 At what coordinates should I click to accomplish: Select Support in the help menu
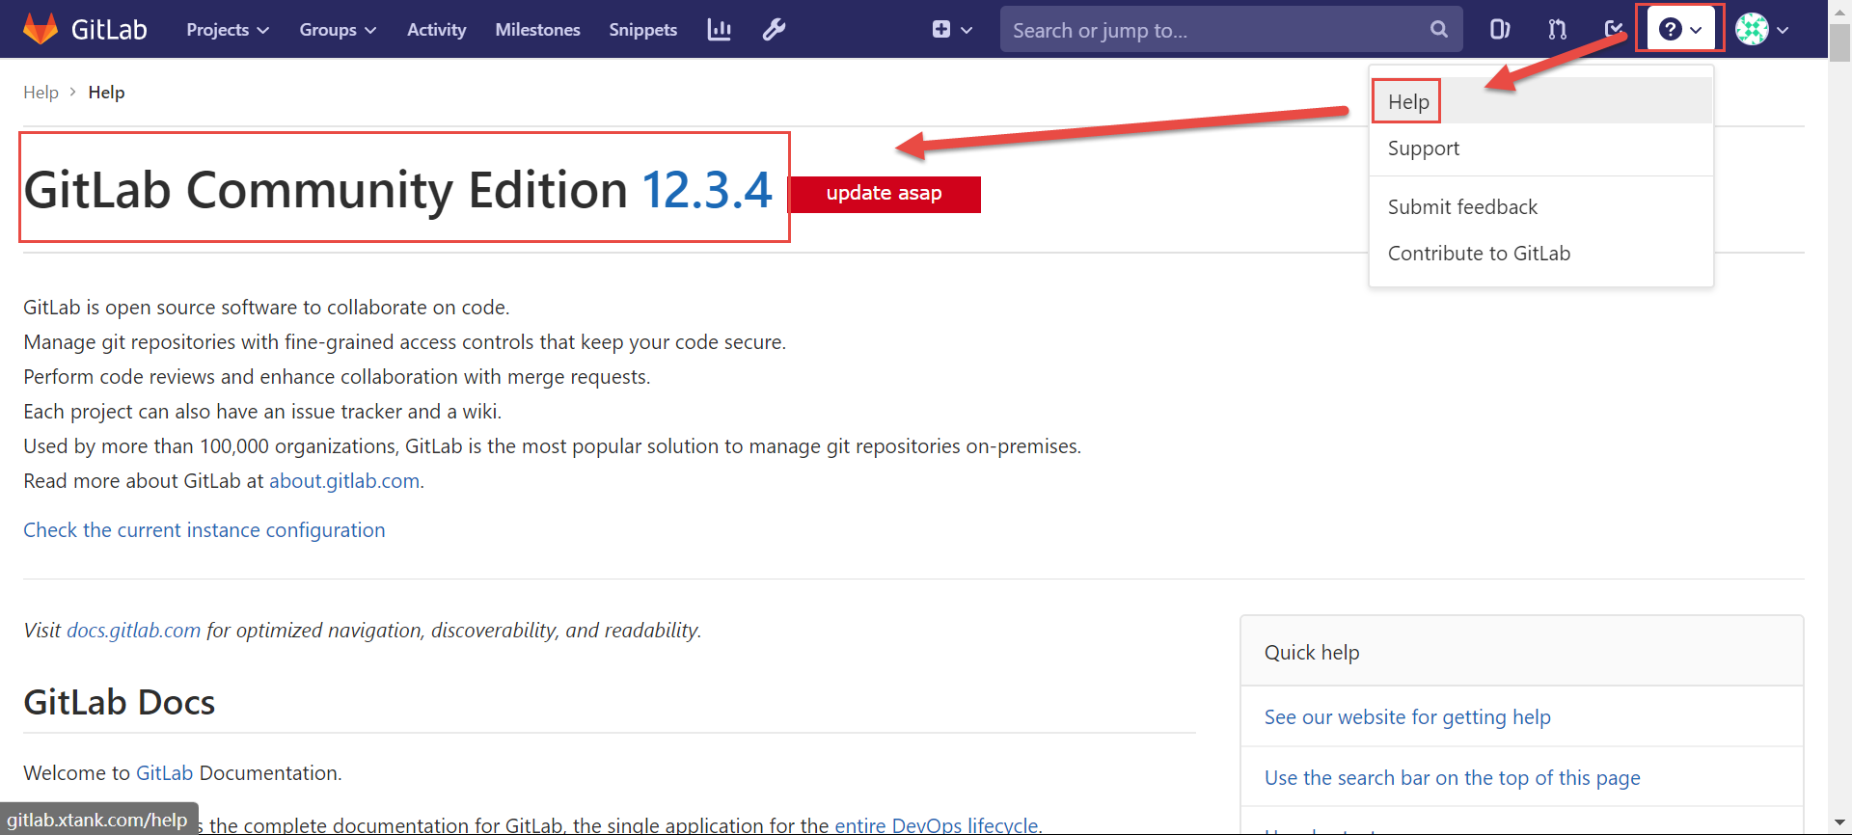pos(1423,148)
